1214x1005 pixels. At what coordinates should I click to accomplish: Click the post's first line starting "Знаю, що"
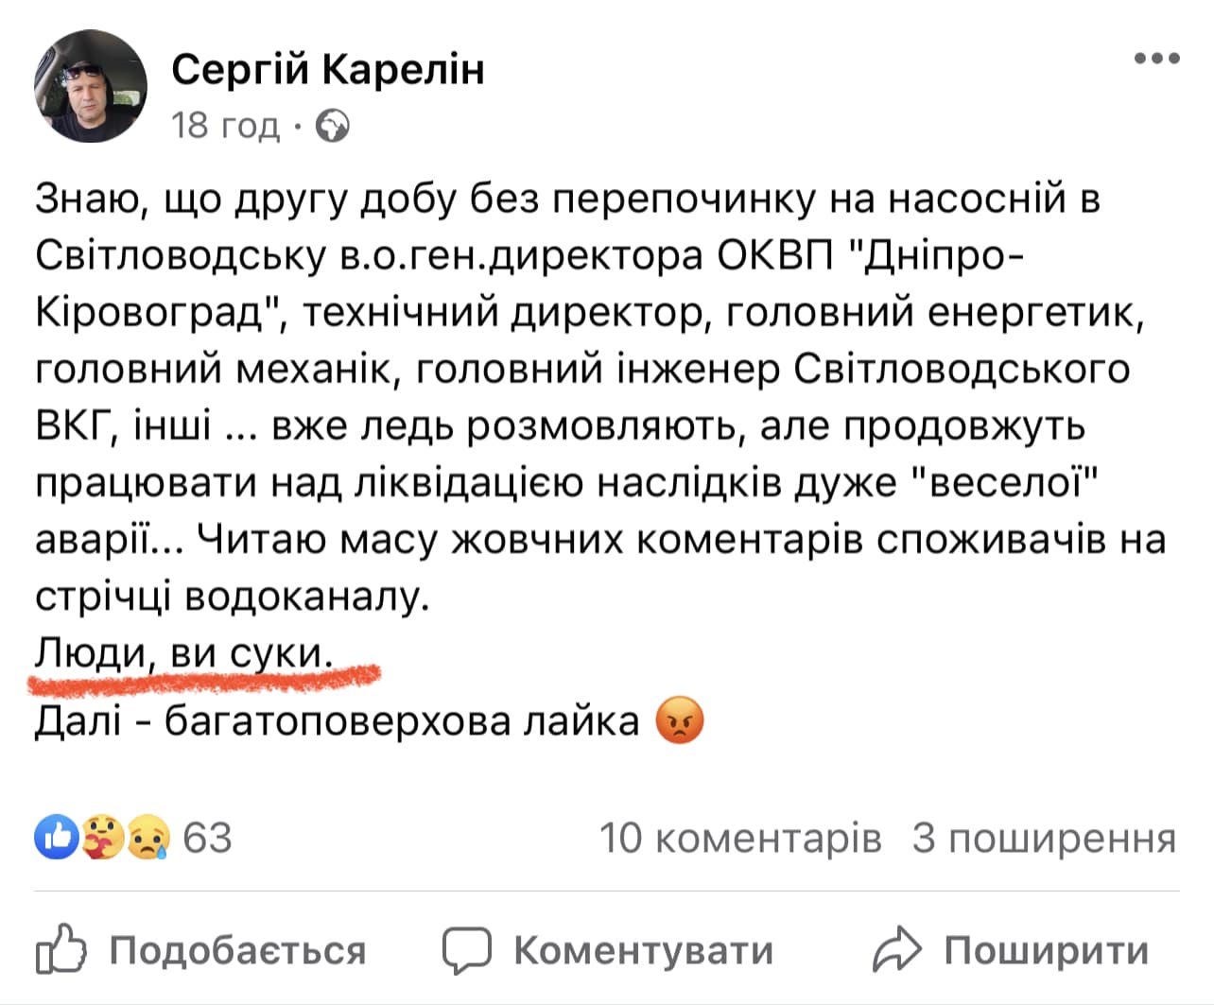pos(567,199)
